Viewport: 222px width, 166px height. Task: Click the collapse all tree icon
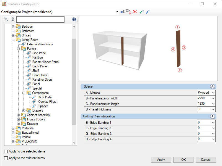(x=12, y=19)
